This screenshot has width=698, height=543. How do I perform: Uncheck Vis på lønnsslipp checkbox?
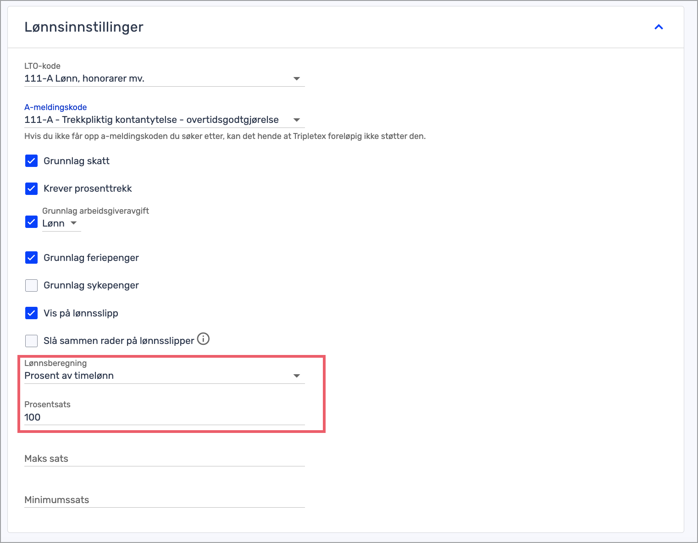[31, 313]
